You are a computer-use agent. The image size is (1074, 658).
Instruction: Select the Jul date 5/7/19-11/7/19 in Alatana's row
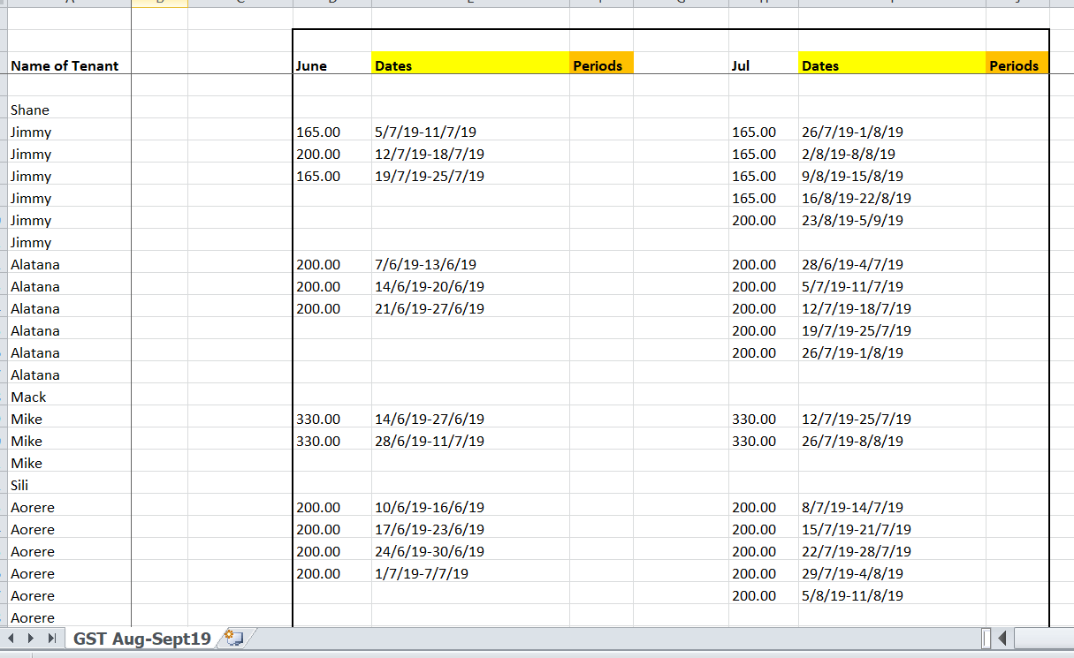(892, 284)
